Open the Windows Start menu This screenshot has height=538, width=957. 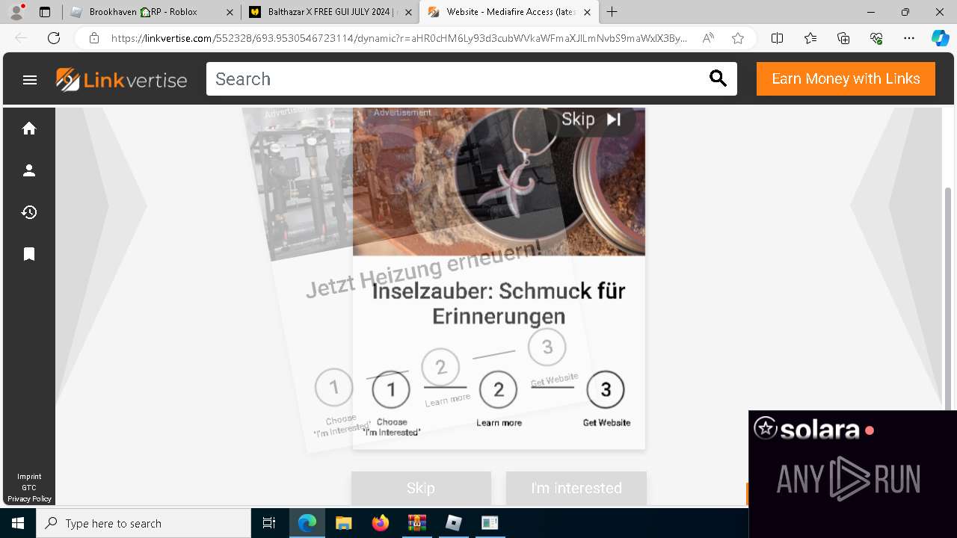point(18,523)
